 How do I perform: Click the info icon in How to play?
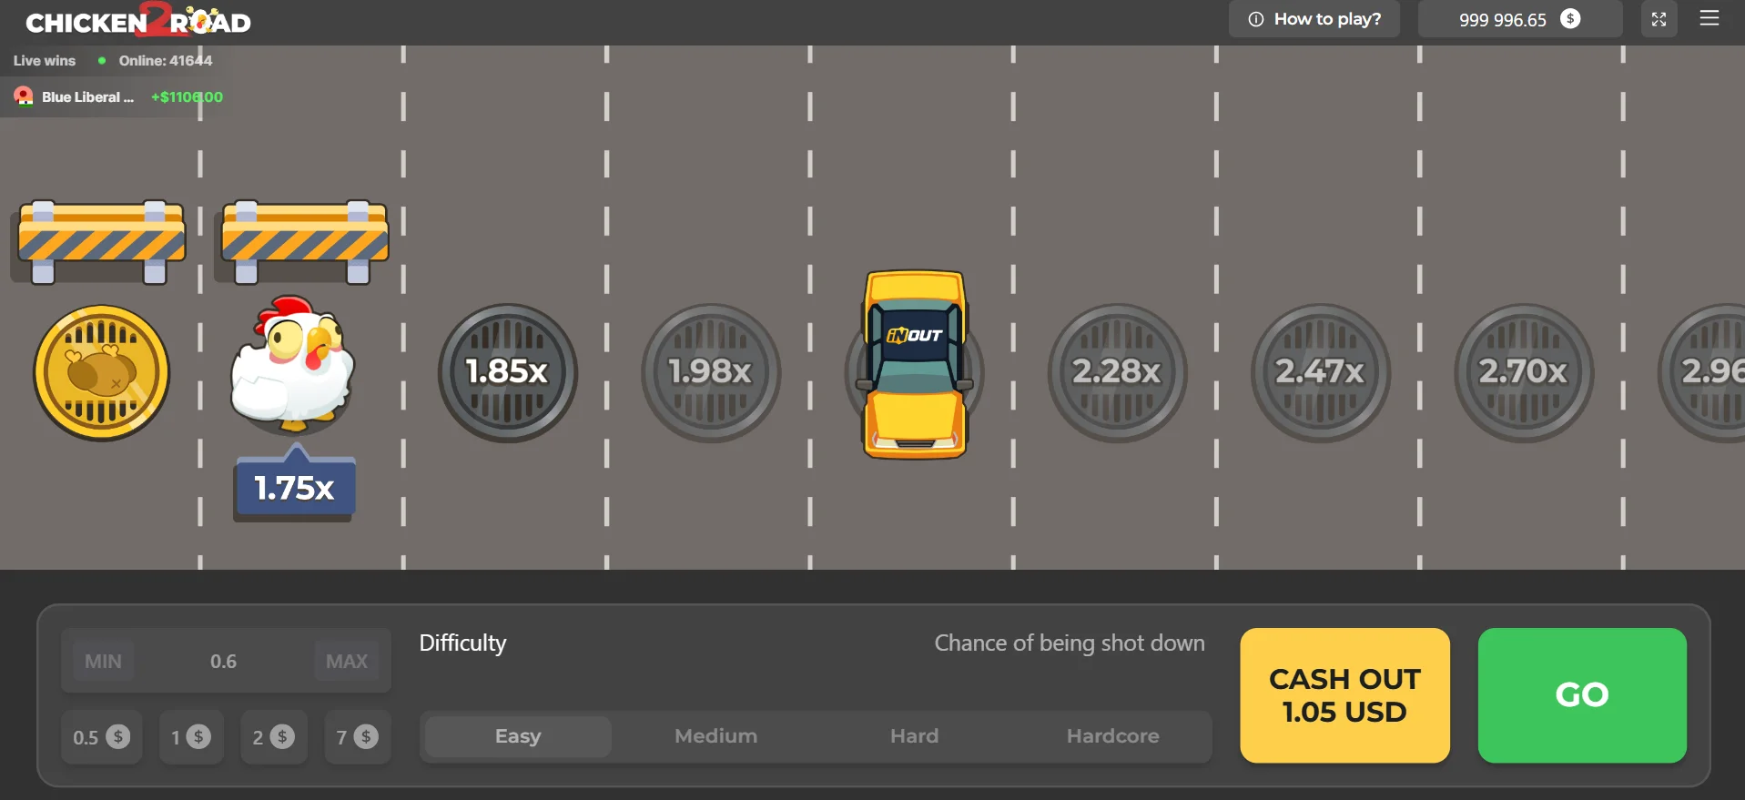click(1256, 19)
